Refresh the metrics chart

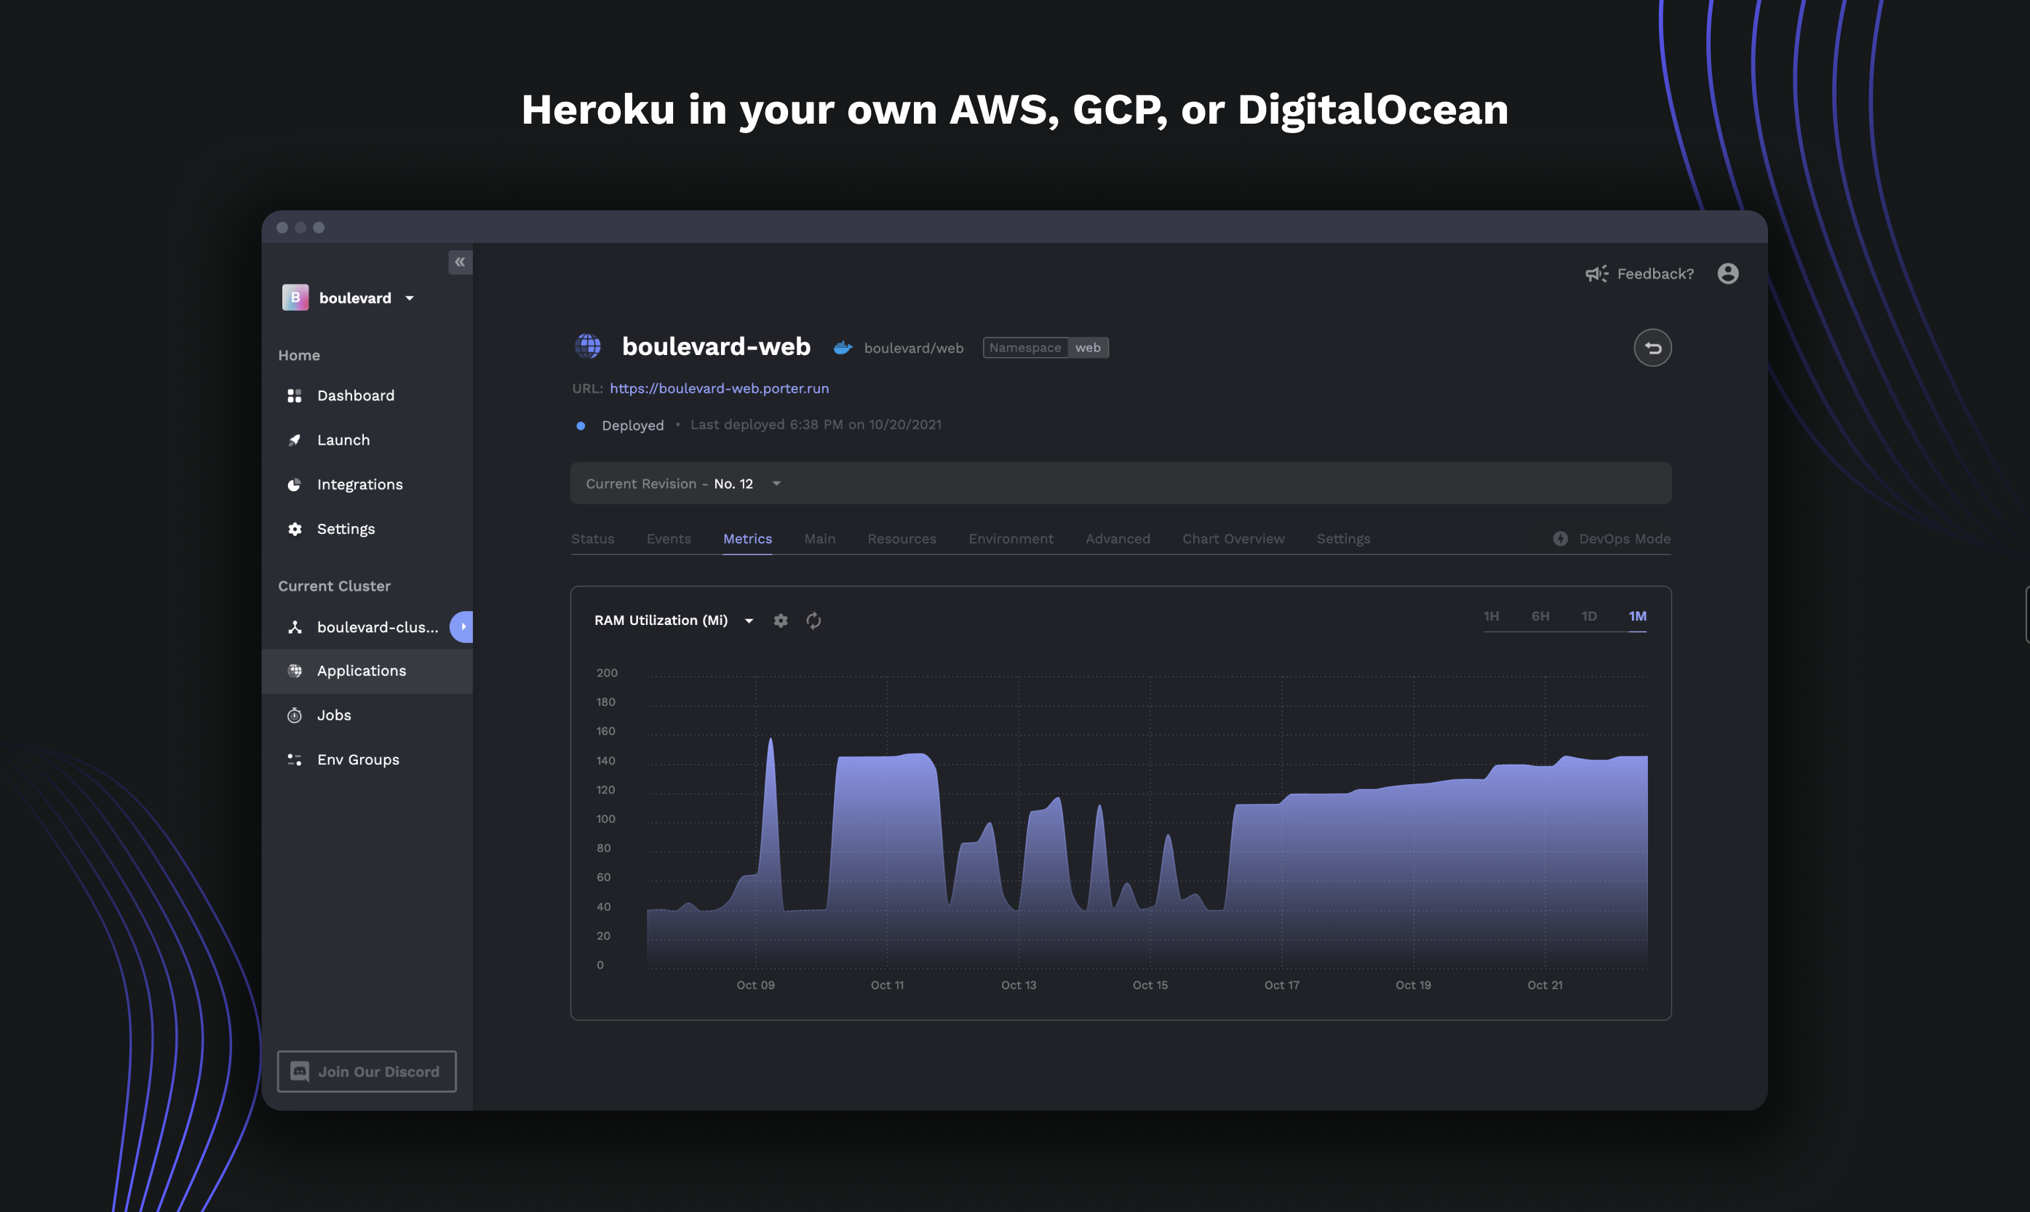[813, 621]
